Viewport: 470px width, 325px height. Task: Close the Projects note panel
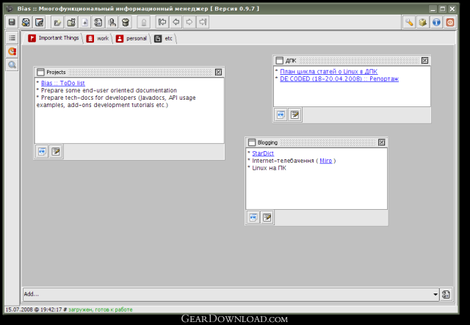click(219, 72)
